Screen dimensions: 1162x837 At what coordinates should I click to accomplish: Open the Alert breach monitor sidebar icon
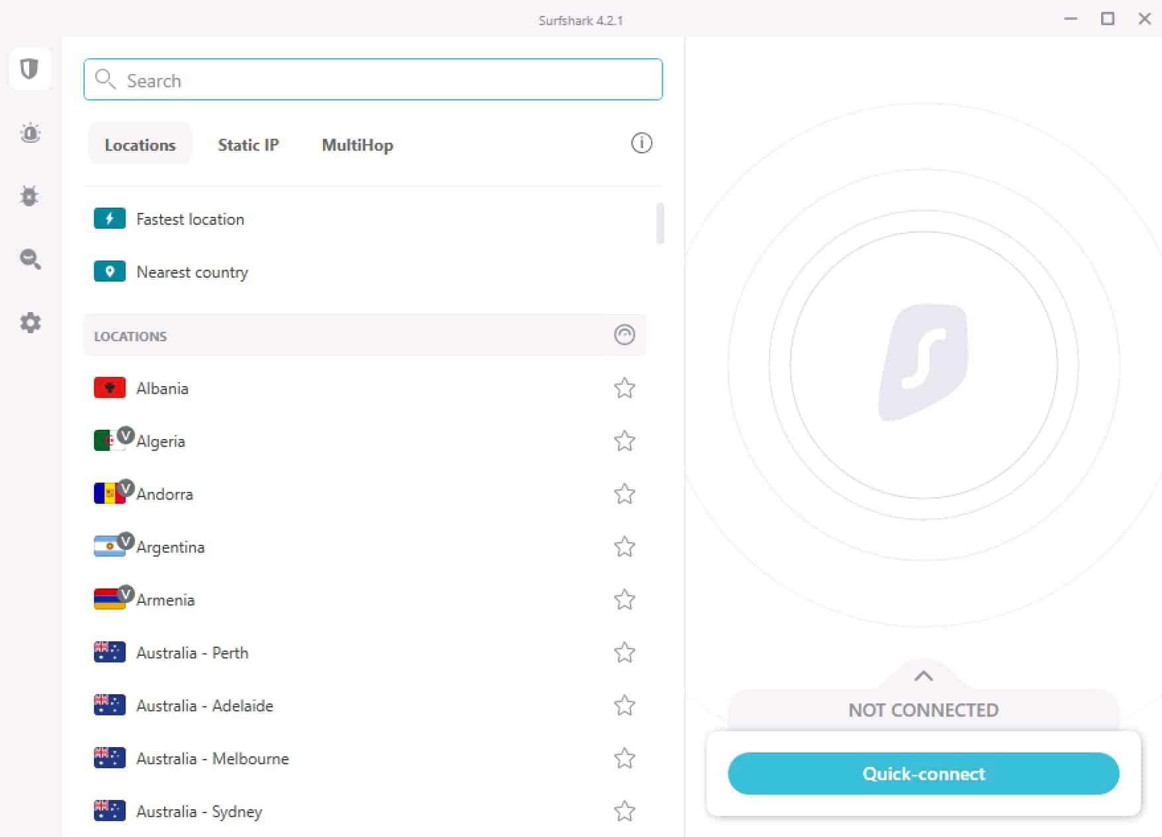tap(30, 132)
